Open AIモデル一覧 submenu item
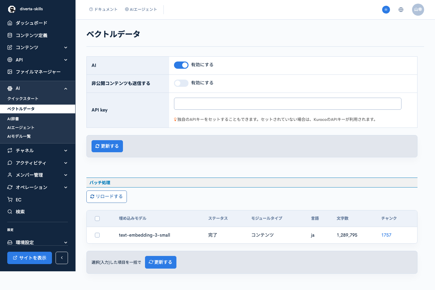Viewport: 435px width, 290px height. click(19, 136)
